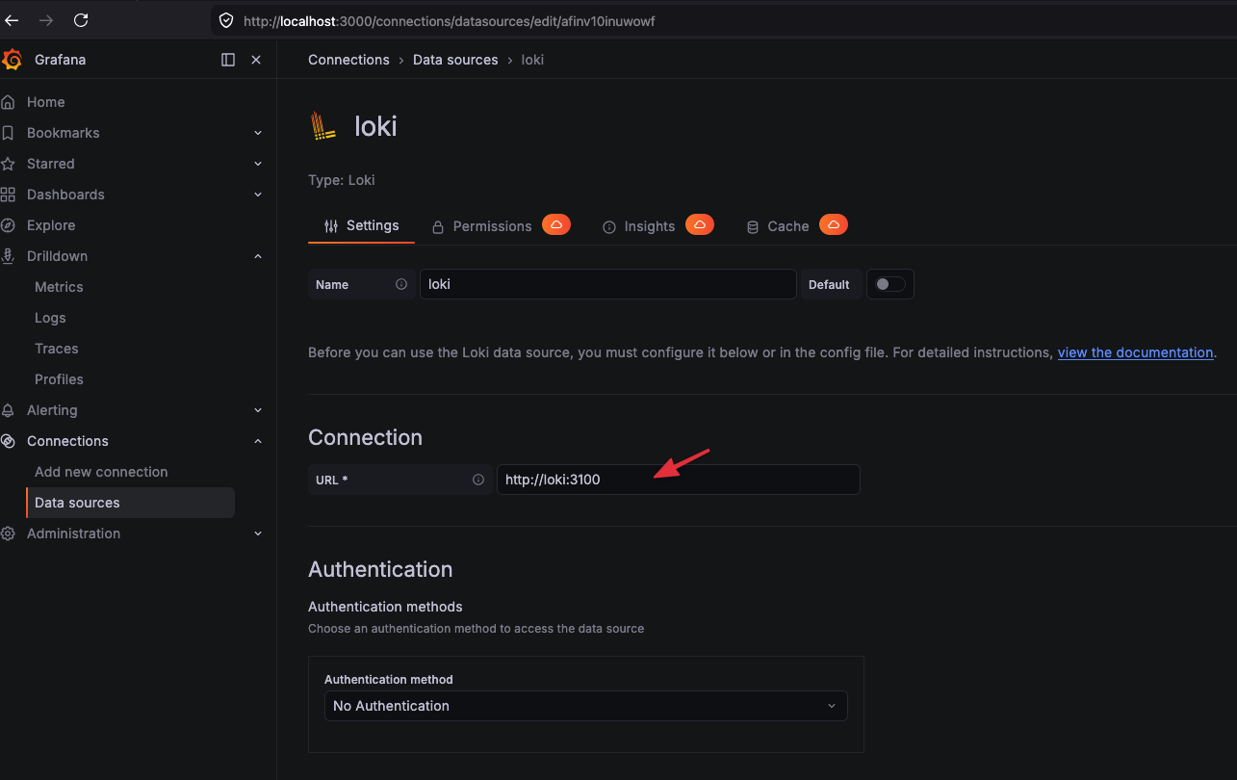This screenshot has width=1237, height=780.
Task: Click the dock menu panel icon
Action: click(x=228, y=60)
